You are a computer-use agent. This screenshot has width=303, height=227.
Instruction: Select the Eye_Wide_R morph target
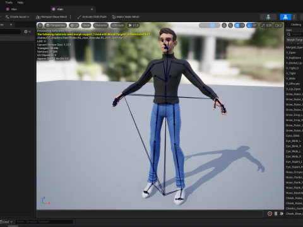[x=294, y=156]
